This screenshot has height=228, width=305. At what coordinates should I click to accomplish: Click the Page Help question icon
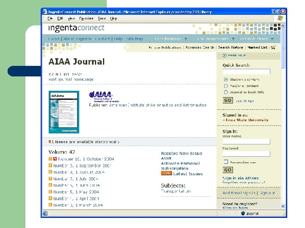coord(225,55)
